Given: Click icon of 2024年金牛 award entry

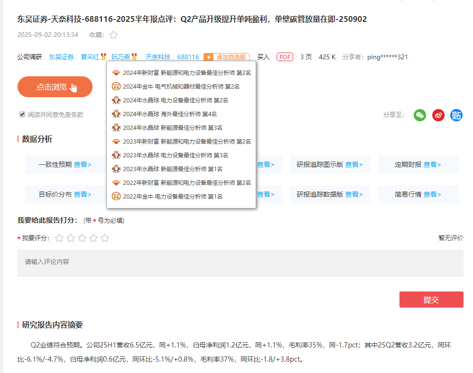Looking at the screenshot, I should [x=116, y=86].
